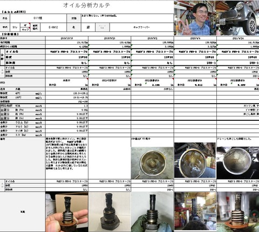259x232 pixels.
Task: Open blurry drain plug photo in garage
Action: coord(195,211)
